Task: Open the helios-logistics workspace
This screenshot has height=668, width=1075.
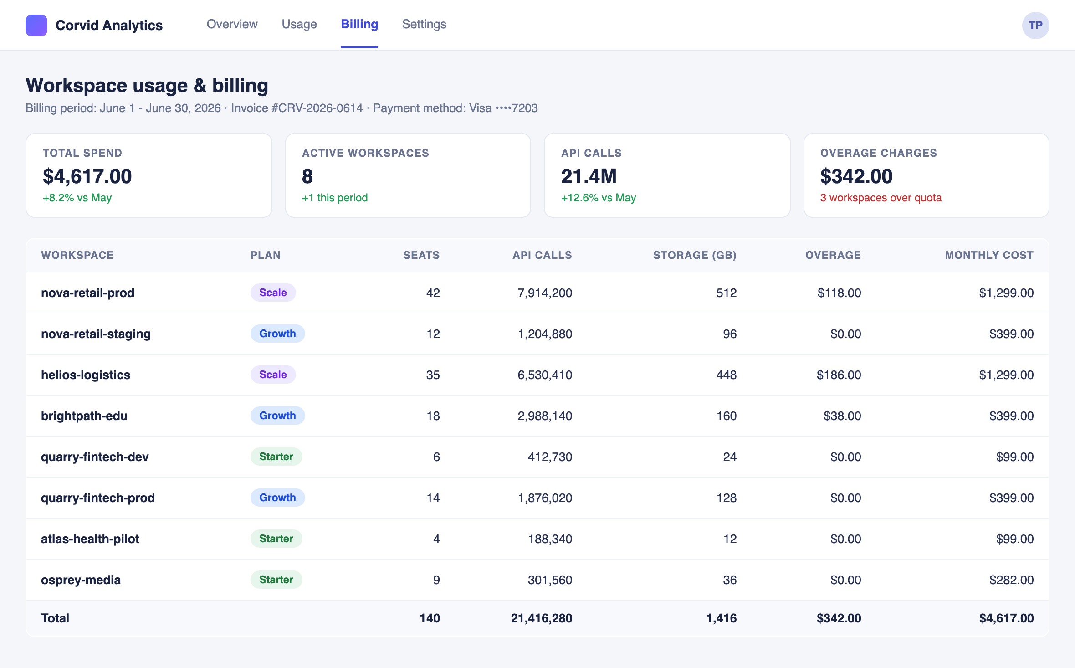Action: pyautogui.click(x=86, y=375)
